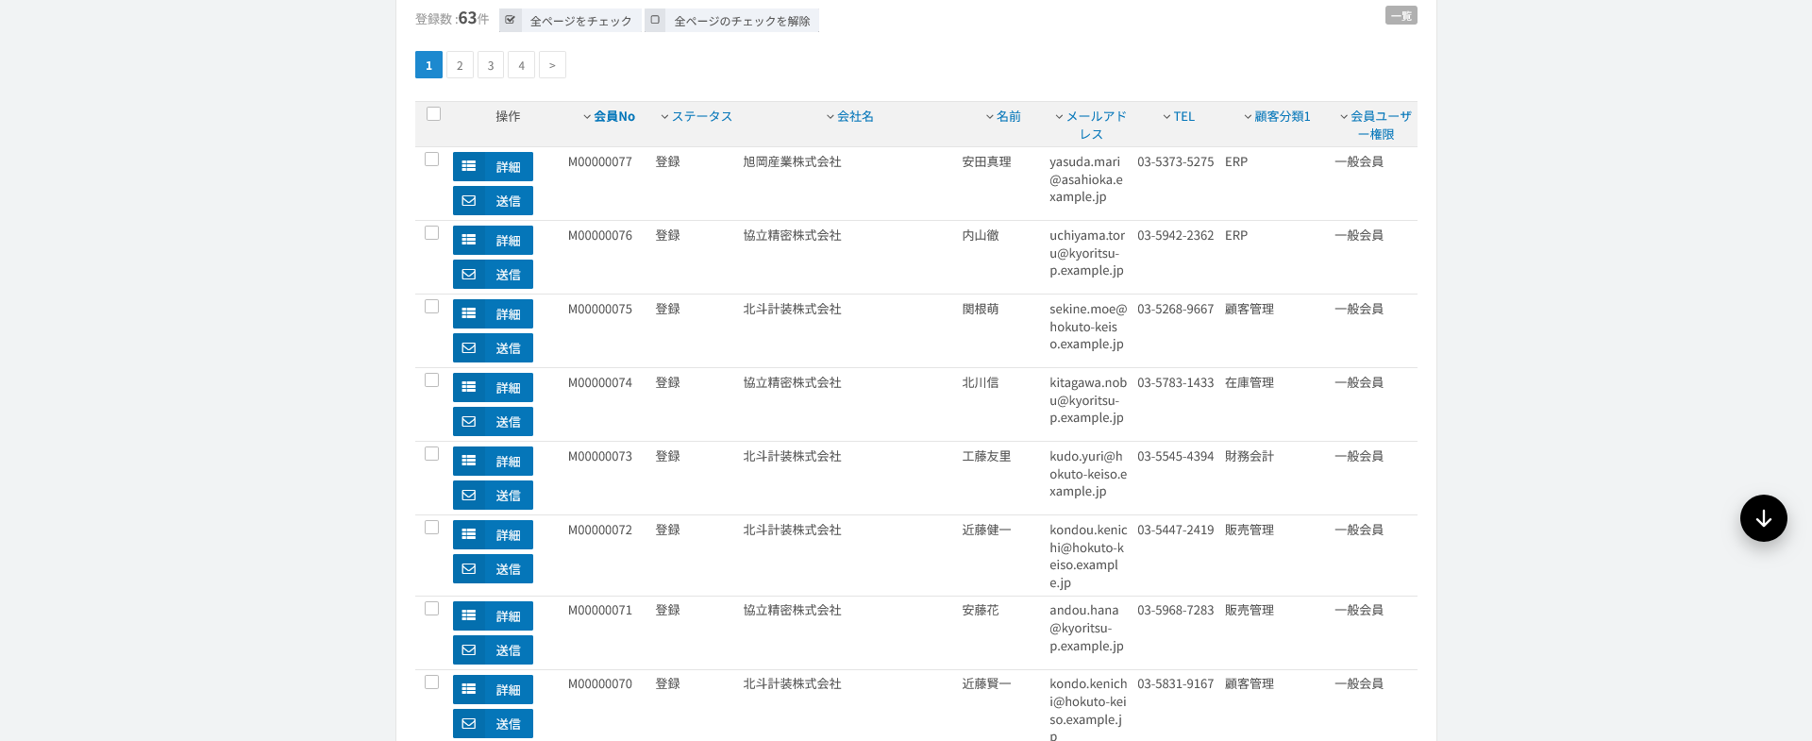This screenshot has height=741, width=1812.
Task: Click name 安田真理
Action: point(986,161)
